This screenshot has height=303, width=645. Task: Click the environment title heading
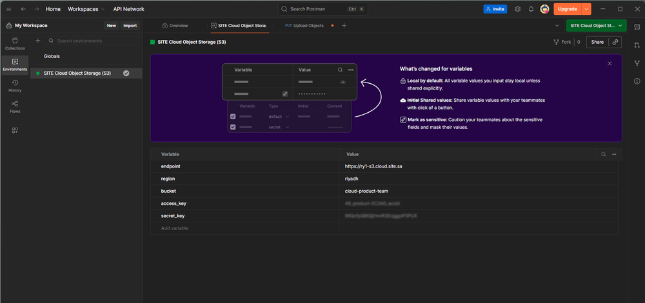coord(192,42)
